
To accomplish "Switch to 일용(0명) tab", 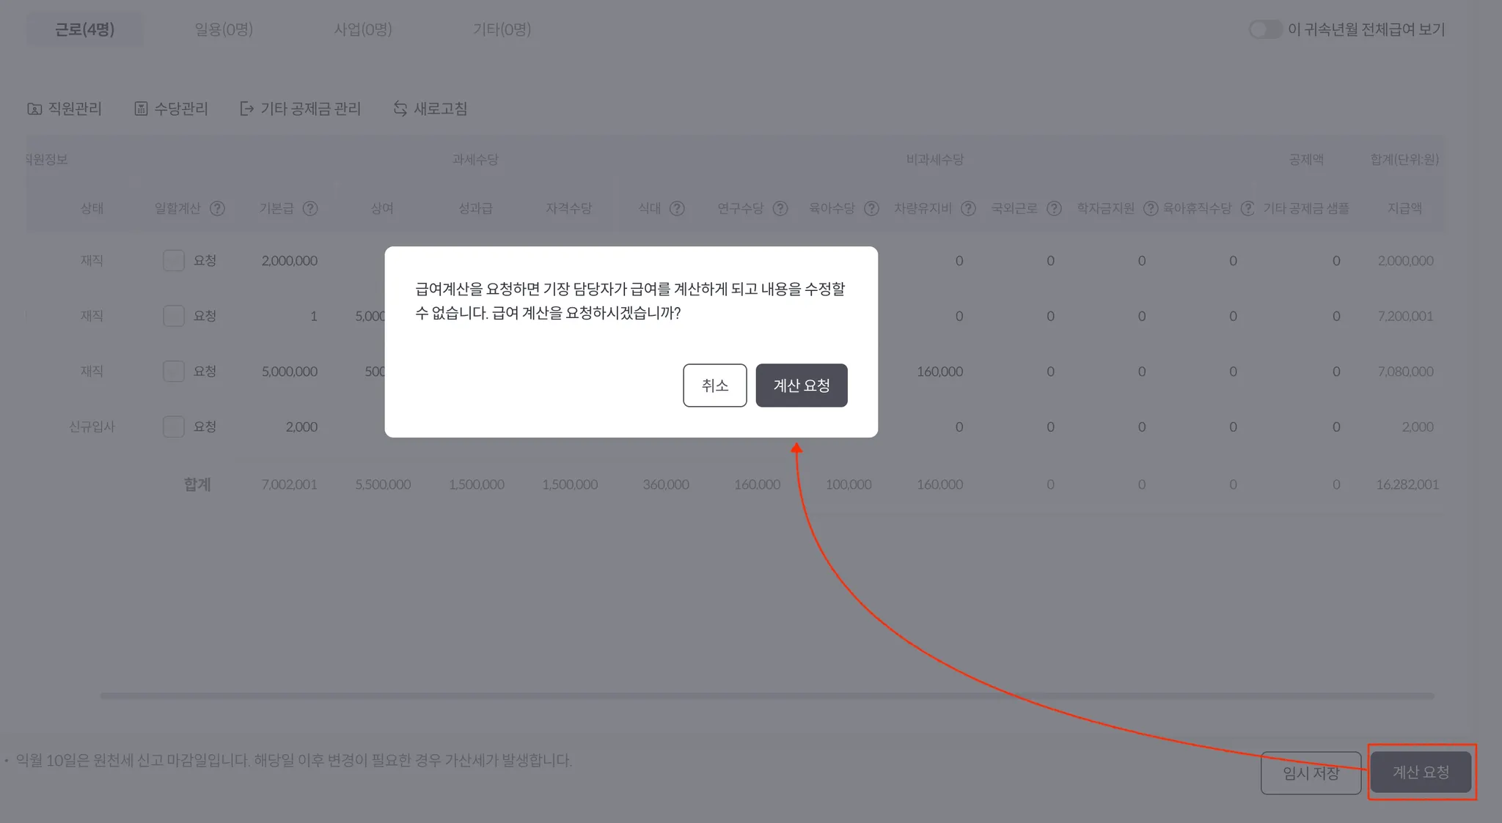I will pos(224,29).
